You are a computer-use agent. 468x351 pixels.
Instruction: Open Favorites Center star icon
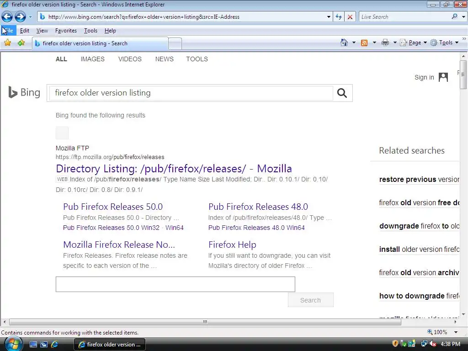(x=7, y=43)
